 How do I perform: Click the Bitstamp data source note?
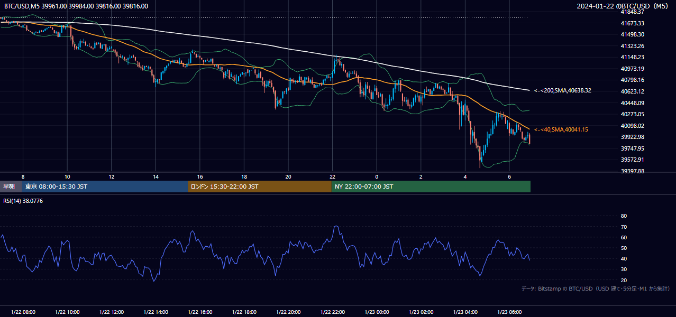[x=596, y=288]
